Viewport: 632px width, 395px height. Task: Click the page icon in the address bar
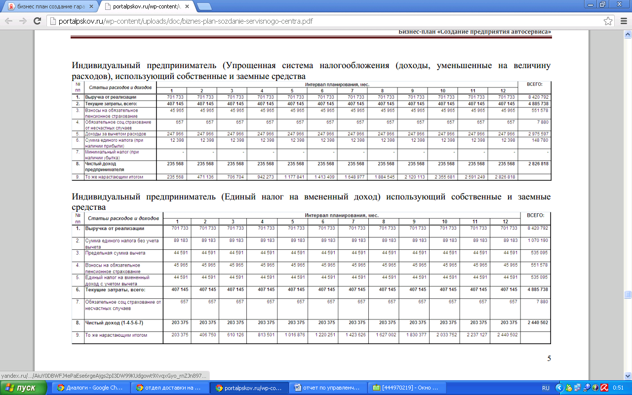53,21
